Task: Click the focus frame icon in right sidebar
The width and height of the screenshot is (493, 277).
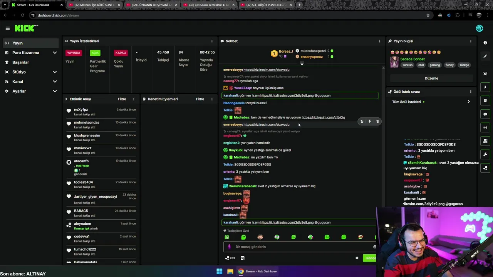Action: [485, 73]
